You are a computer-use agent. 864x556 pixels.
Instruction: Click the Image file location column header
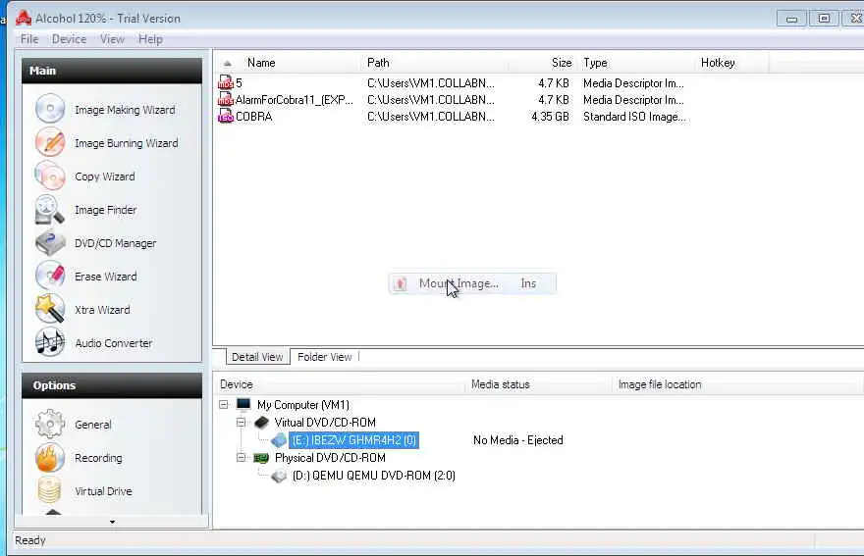coord(660,384)
